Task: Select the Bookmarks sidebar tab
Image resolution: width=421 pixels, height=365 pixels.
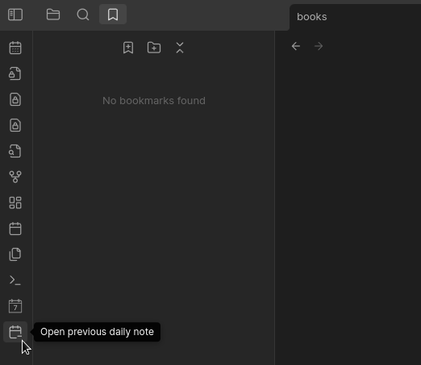Action: pos(113,15)
